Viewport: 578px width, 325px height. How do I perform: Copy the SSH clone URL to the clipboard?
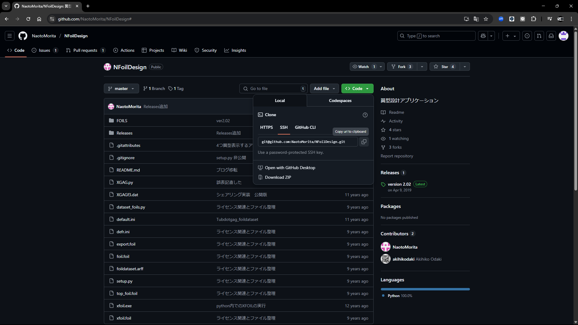364,142
